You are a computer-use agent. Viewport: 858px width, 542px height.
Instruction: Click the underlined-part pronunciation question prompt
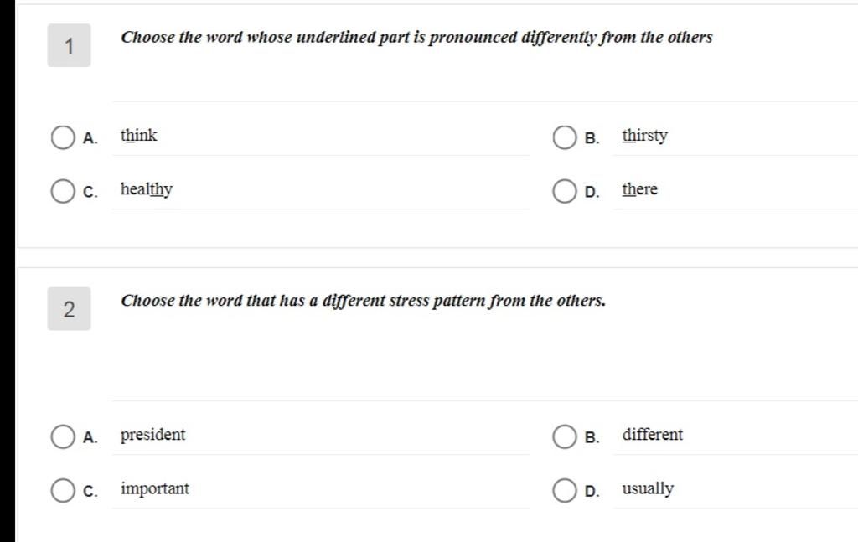(416, 37)
